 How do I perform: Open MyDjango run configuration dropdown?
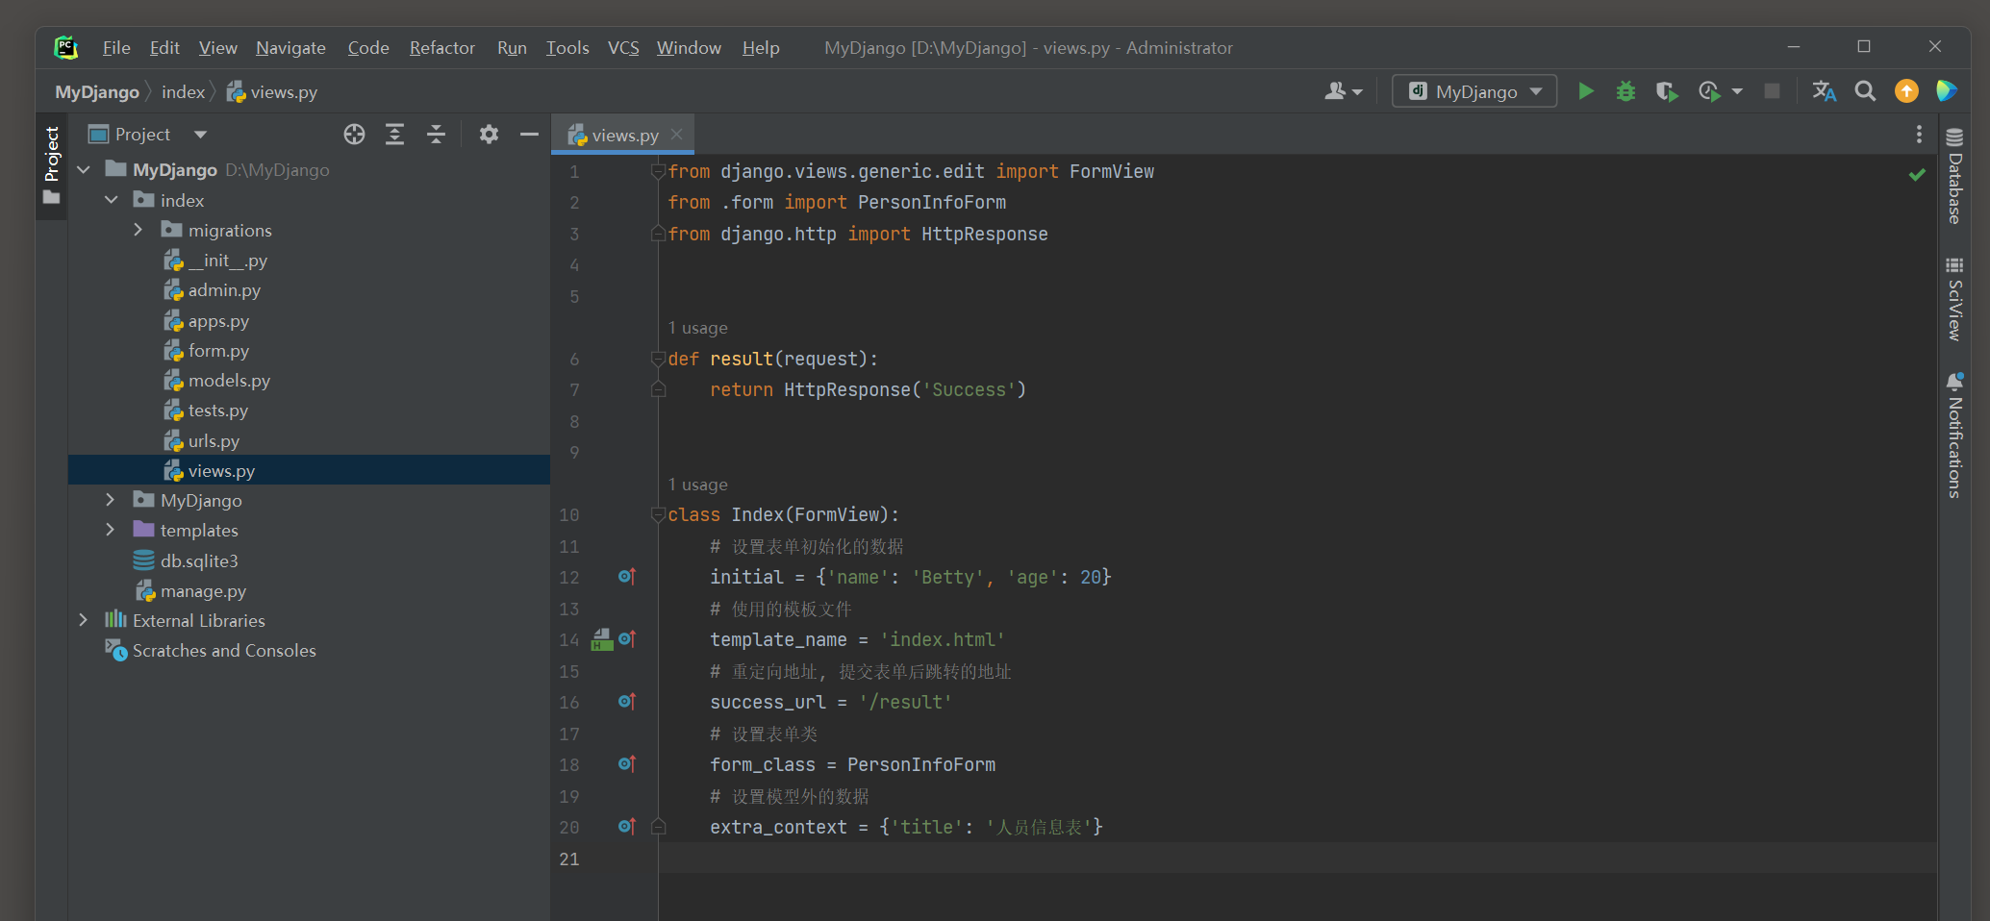(x=1474, y=91)
